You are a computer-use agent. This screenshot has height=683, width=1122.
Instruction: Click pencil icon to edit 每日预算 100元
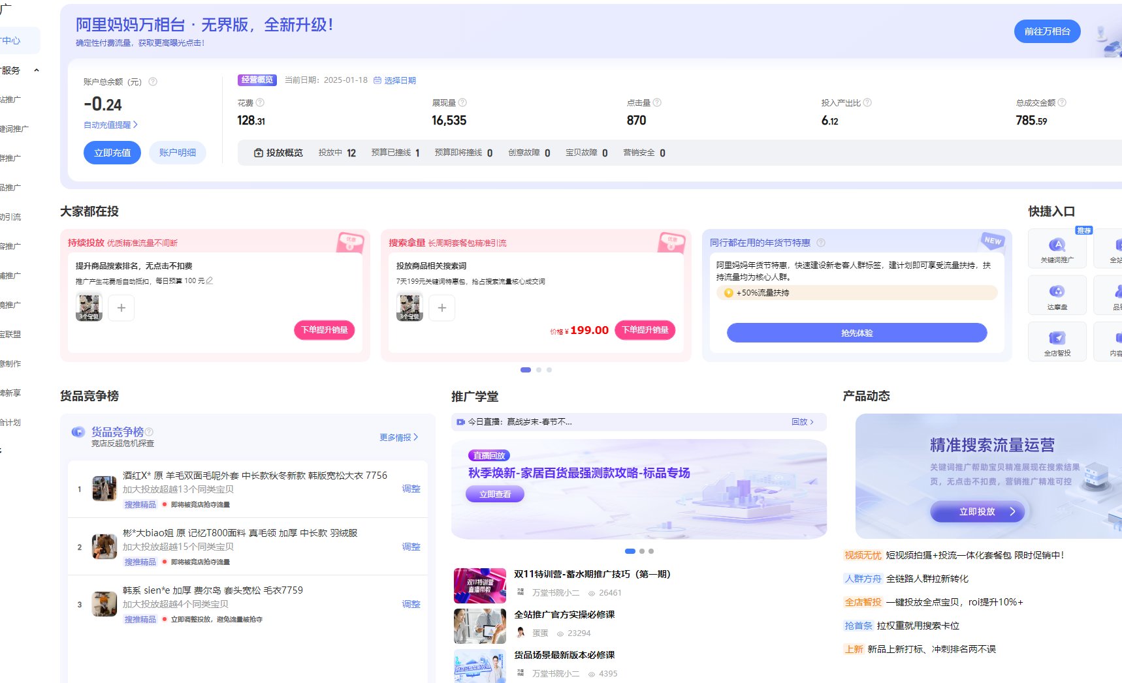tap(210, 281)
